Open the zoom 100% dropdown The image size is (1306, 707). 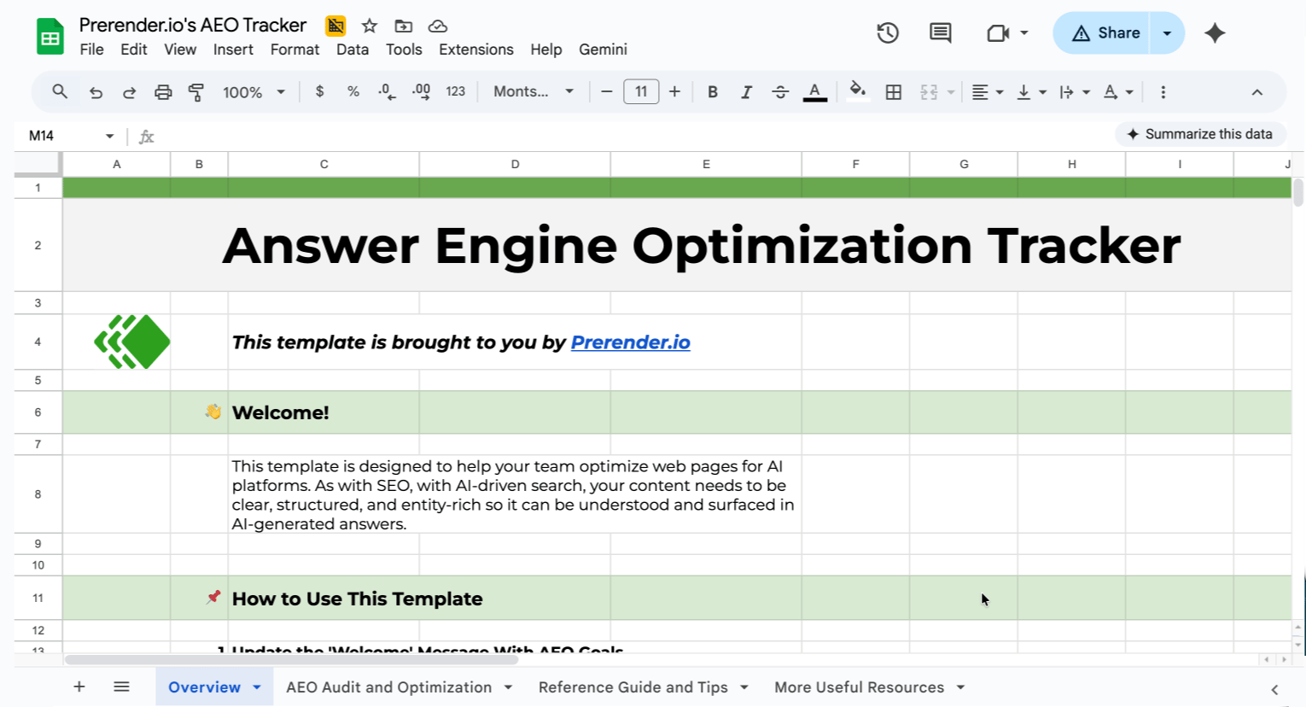pyautogui.click(x=254, y=92)
